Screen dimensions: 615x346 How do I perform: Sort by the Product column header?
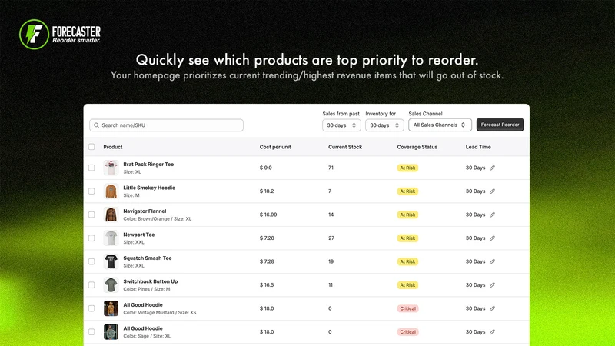[113, 147]
